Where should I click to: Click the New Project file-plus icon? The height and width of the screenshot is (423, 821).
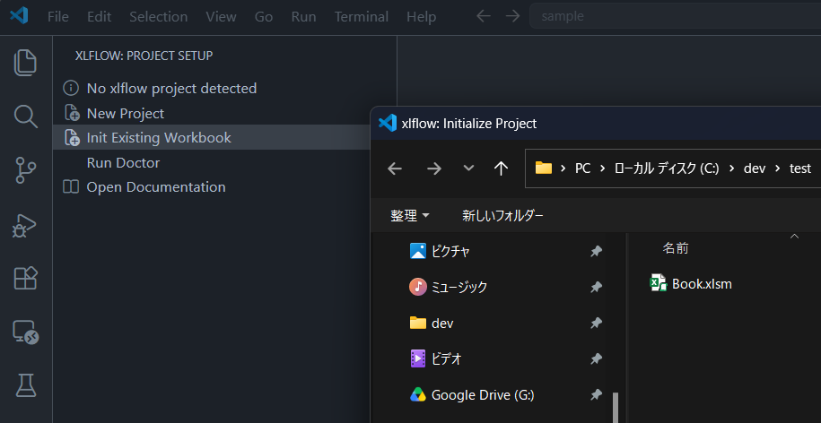click(x=71, y=113)
